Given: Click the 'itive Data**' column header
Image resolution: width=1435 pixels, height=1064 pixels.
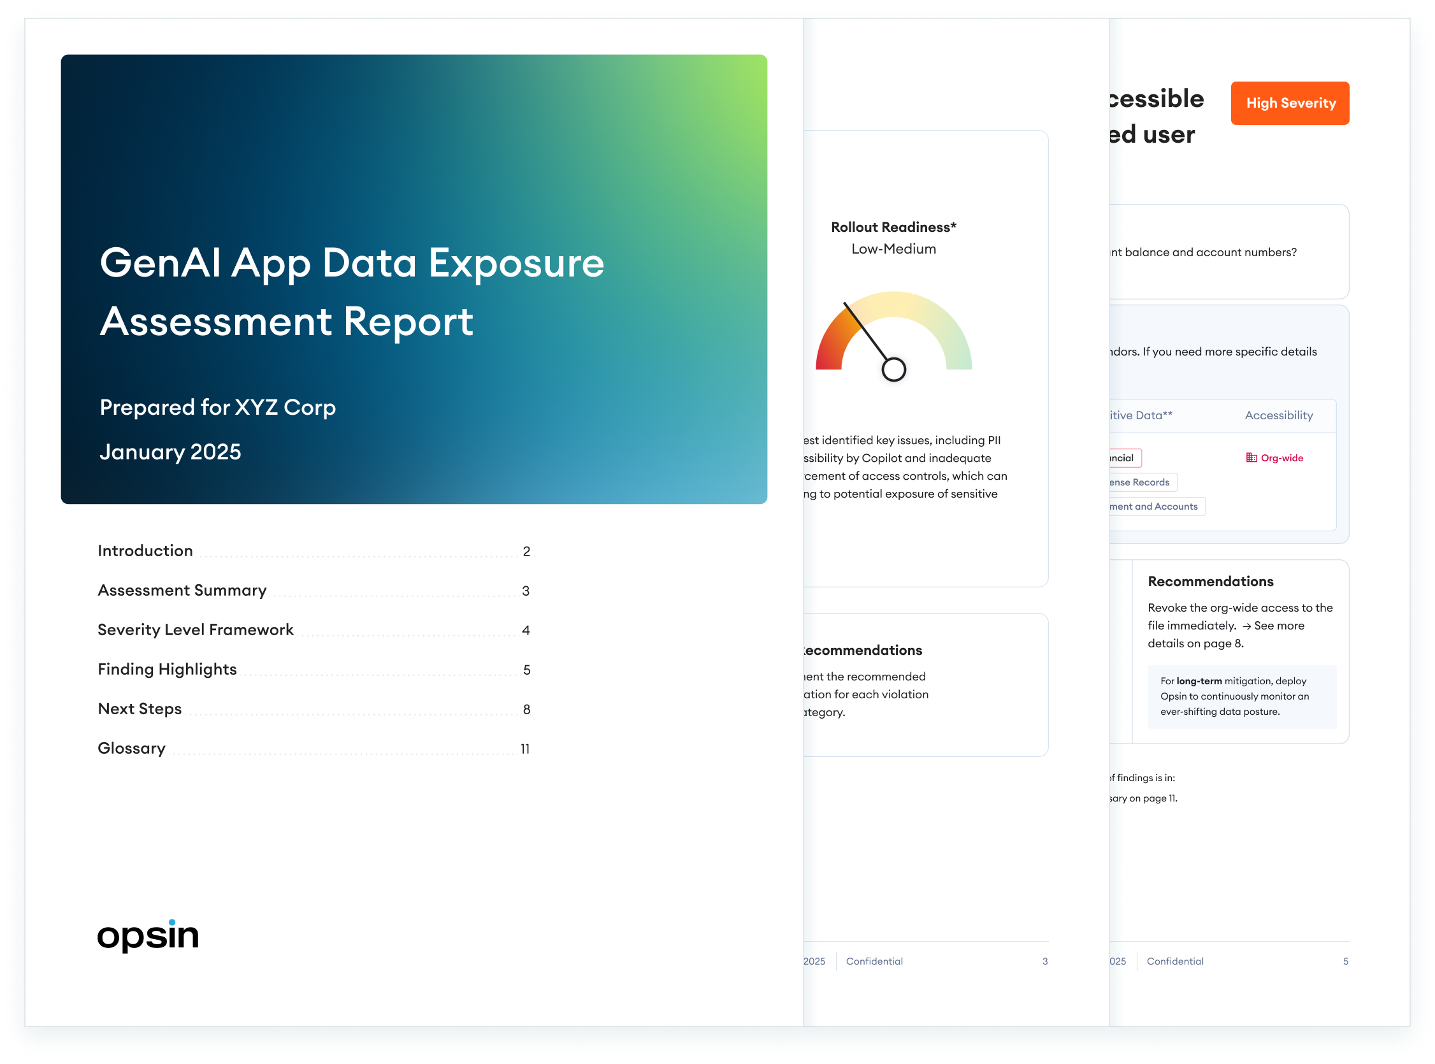Looking at the screenshot, I should [x=1140, y=415].
